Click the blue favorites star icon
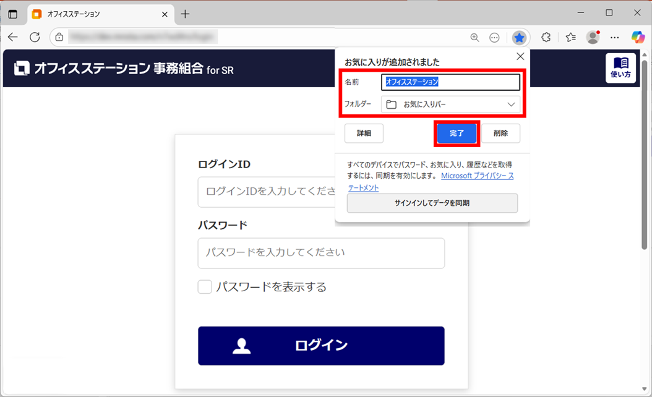Image resolution: width=652 pixels, height=397 pixels. [519, 38]
